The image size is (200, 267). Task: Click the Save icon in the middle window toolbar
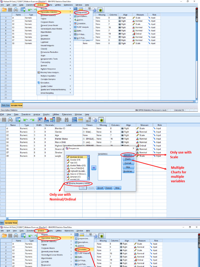click(x=4, y=120)
